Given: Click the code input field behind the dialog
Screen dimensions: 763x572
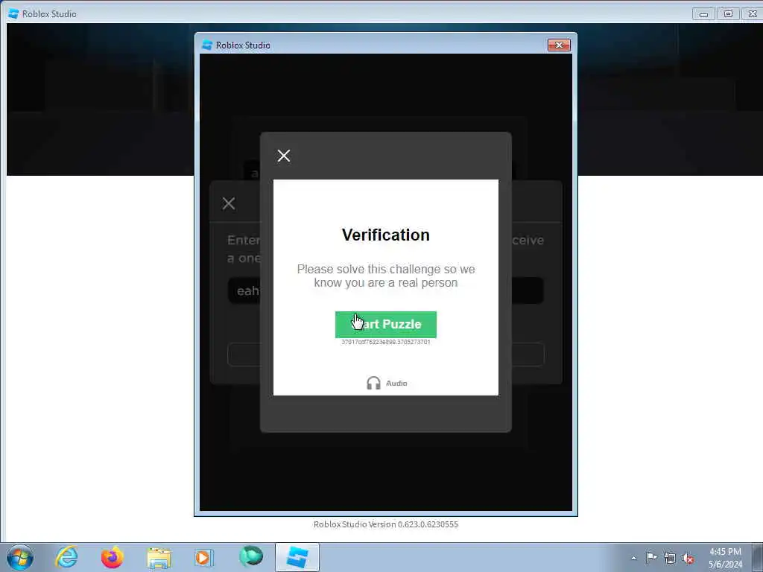Looking at the screenshot, I should coord(385,290).
